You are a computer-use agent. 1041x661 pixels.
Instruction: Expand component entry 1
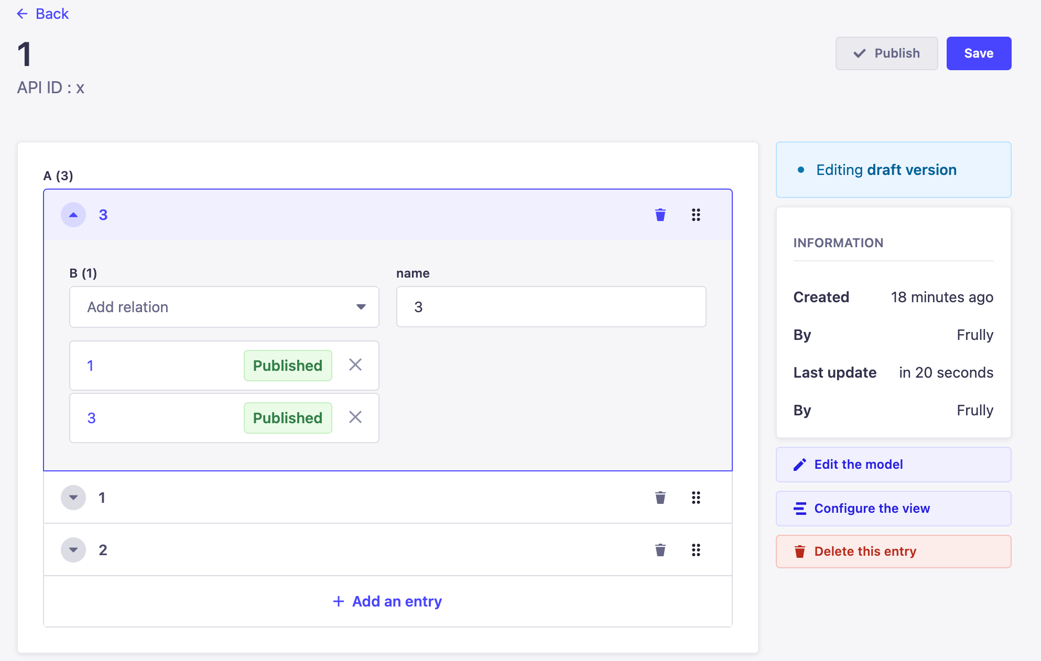tap(73, 498)
